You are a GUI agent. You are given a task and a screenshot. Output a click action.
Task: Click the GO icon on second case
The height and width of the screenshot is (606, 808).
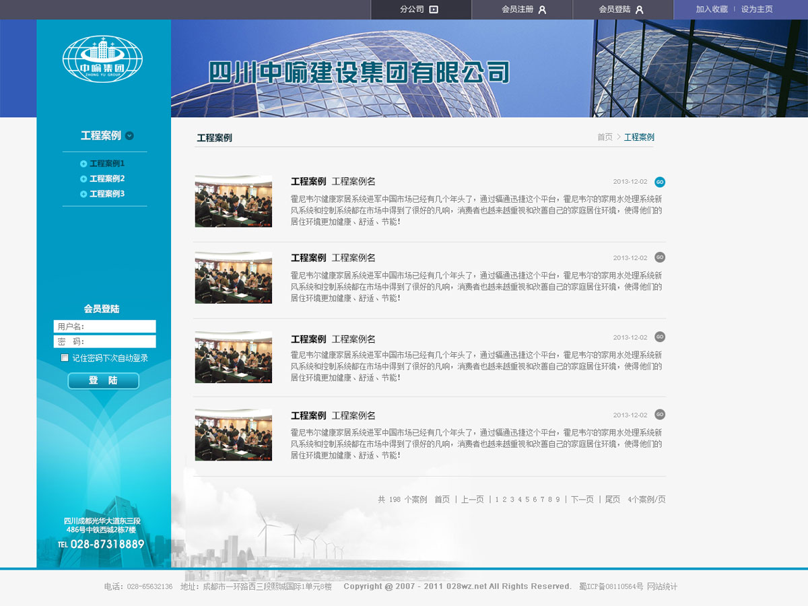point(660,257)
